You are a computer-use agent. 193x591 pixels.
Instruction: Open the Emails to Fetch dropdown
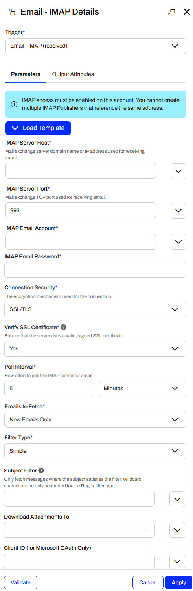coord(95,420)
